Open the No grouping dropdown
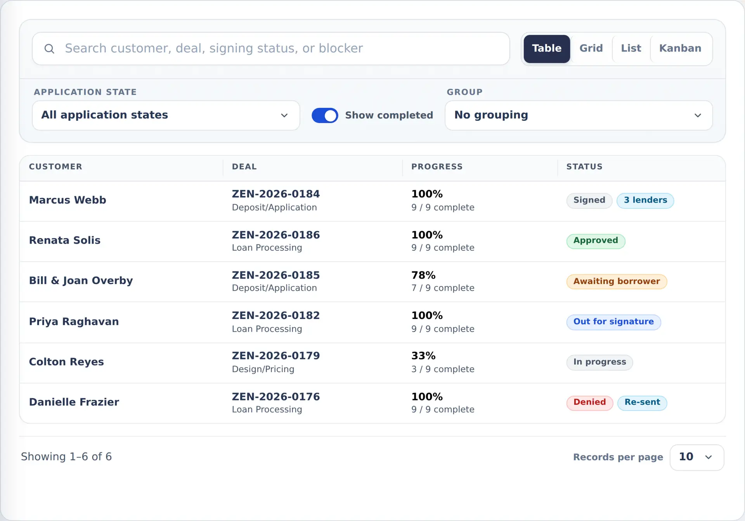This screenshot has height=521, width=745. coord(579,115)
